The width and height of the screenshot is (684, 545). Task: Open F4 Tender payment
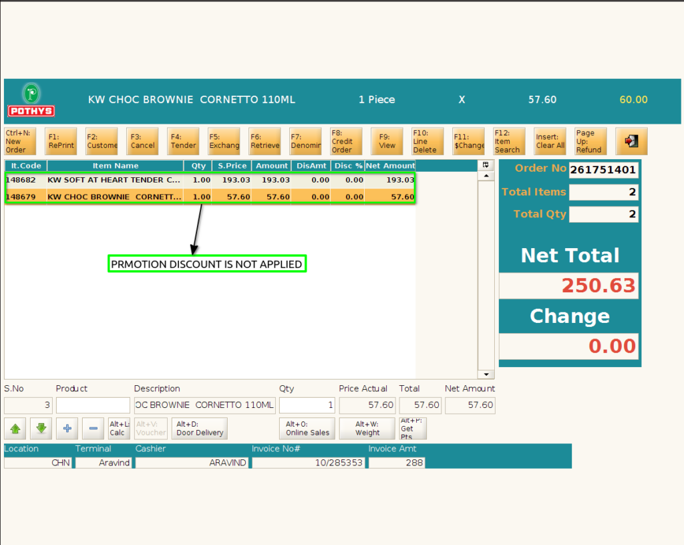point(183,141)
